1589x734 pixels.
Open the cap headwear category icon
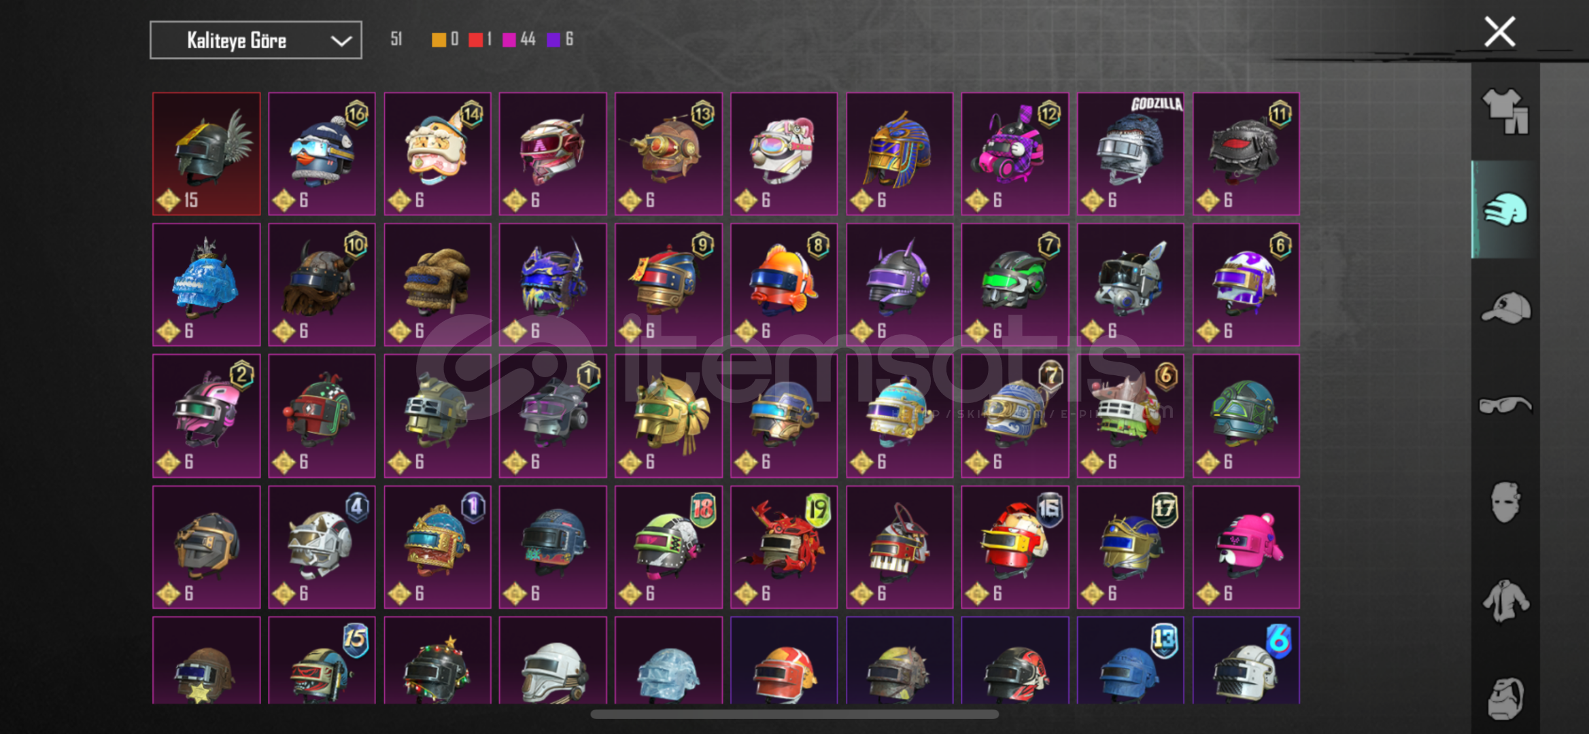coord(1505,308)
